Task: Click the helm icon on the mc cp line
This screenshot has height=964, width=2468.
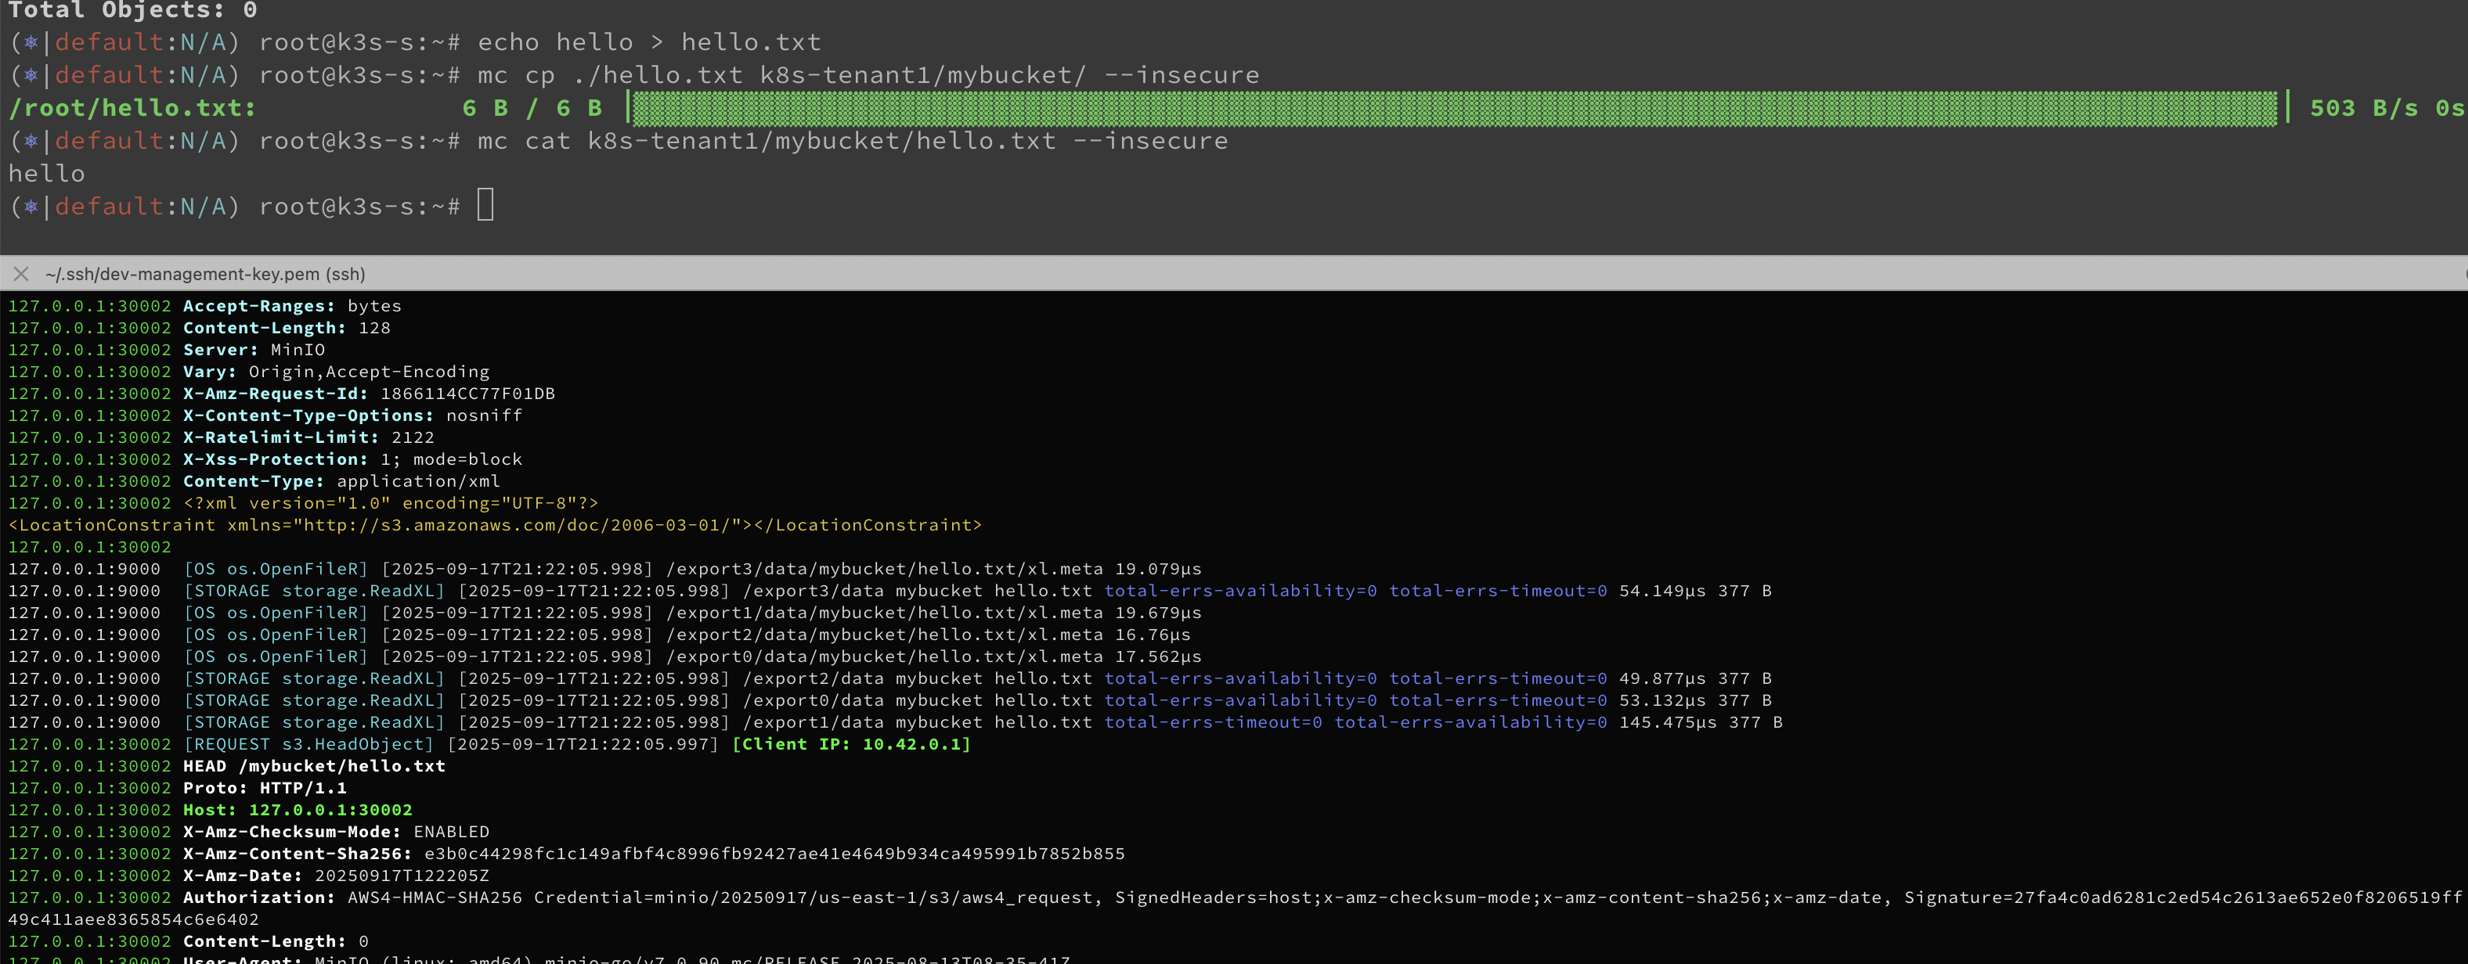Action: [x=31, y=74]
